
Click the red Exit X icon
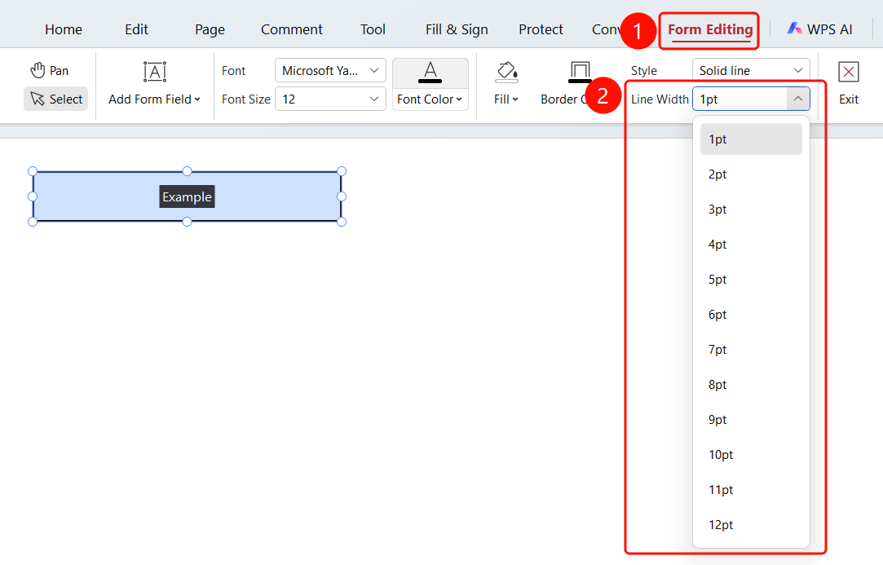coord(849,72)
